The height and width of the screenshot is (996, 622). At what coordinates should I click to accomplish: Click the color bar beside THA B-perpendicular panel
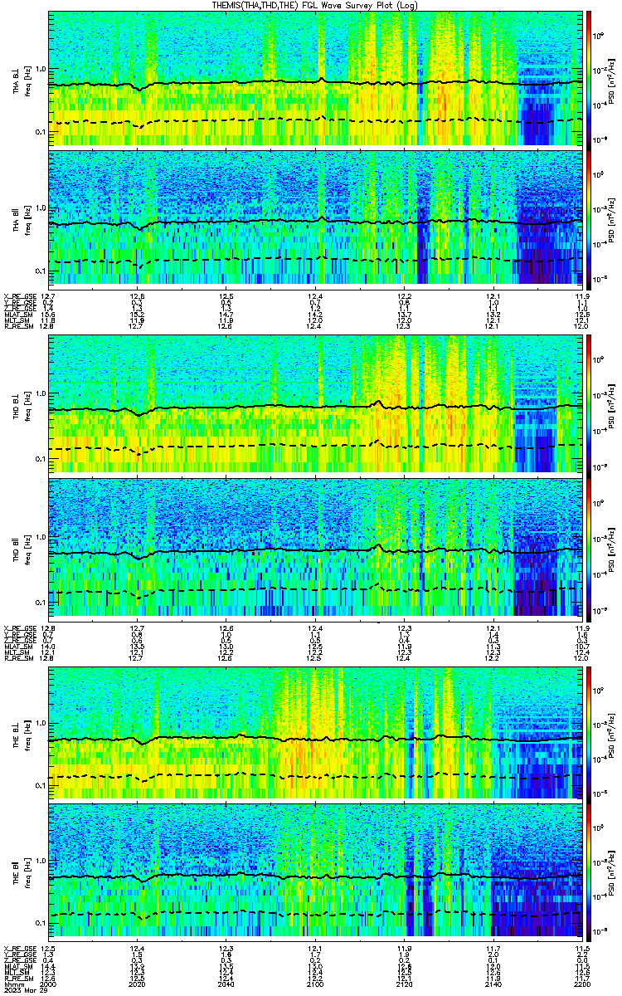pyautogui.click(x=589, y=78)
